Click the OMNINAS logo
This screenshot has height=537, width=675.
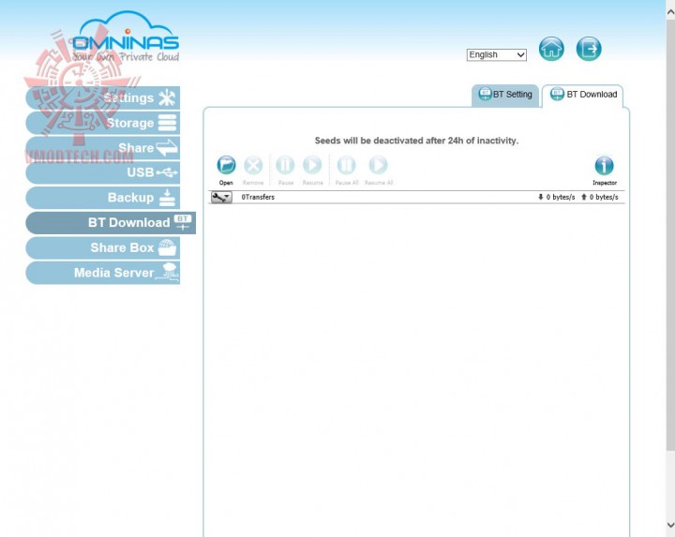tap(126, 37)
